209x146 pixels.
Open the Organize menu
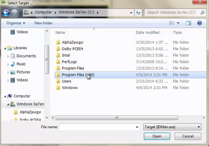click(16, 23)
